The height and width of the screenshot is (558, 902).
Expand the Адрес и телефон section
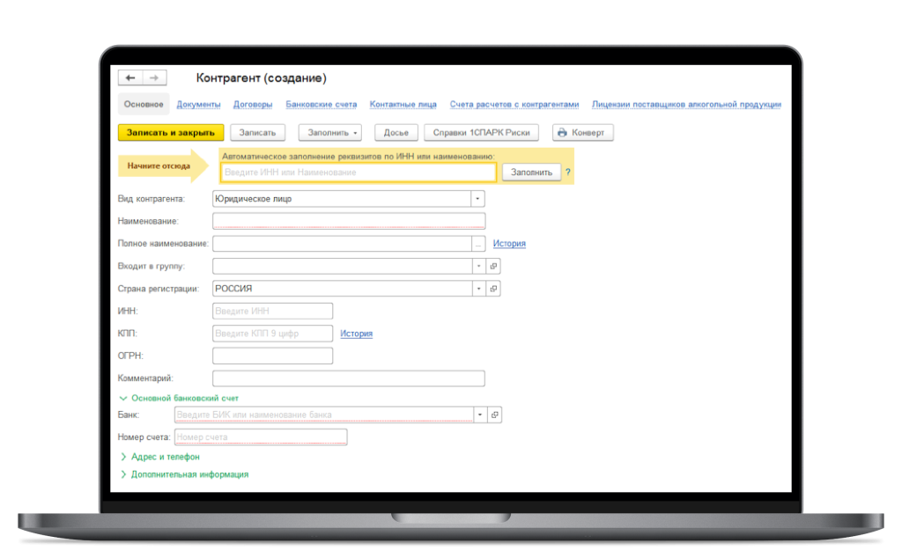coord(123,457)
